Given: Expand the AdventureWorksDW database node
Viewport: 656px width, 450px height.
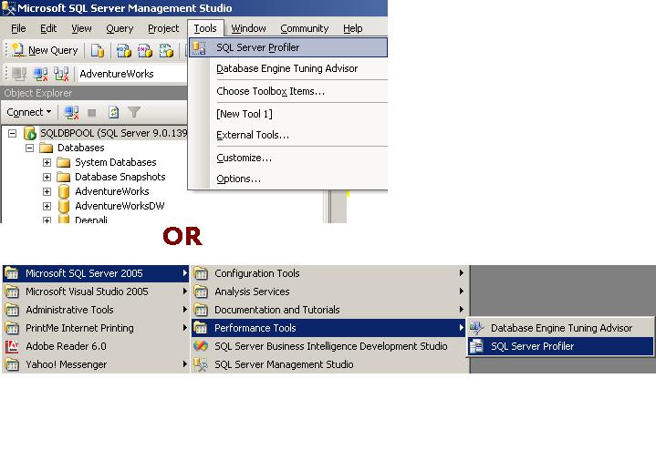Looking at the screenshot, I should pyautogui.click(x=47, y=206).
